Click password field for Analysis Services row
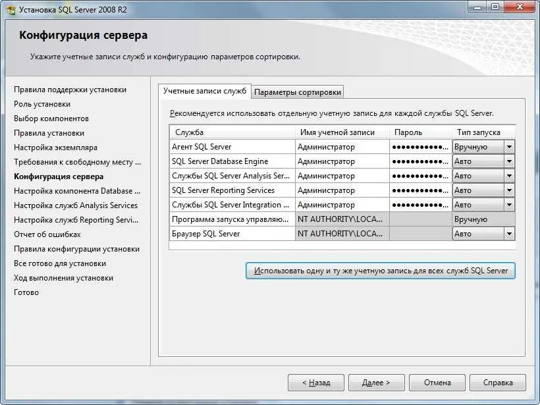 (421, 176)
